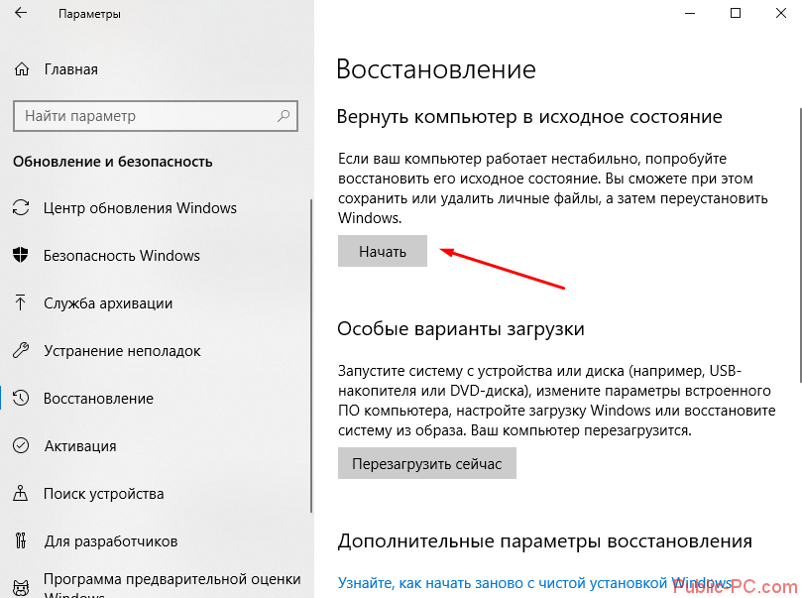This screenshot has width=802, height=598.
Task: Click the wrench icon for Устранение неполадок
Action: tap(21, 350)
